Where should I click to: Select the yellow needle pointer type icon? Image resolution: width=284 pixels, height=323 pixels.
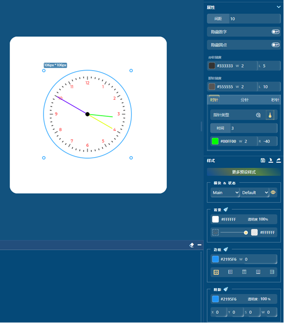[270, 115]
